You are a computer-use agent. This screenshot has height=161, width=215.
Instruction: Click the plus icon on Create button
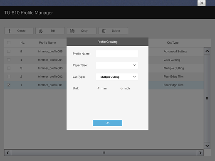pos(10,31)
